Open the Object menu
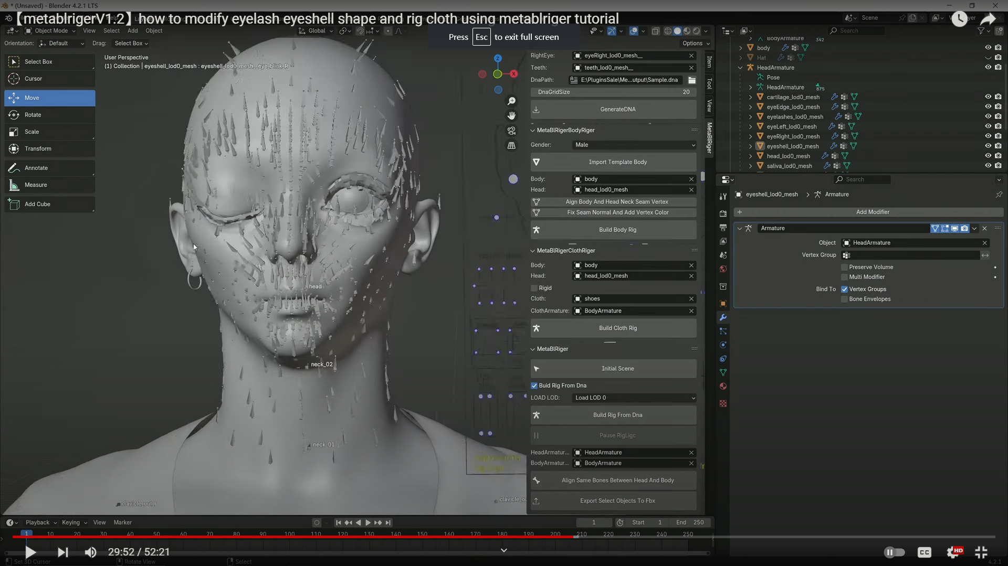 click(x=154, y=30)
